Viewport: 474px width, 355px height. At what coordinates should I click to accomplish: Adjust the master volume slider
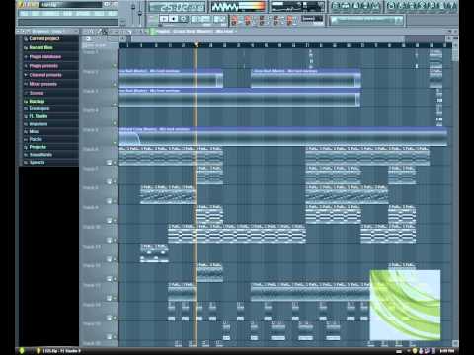[x=133, y=12]
